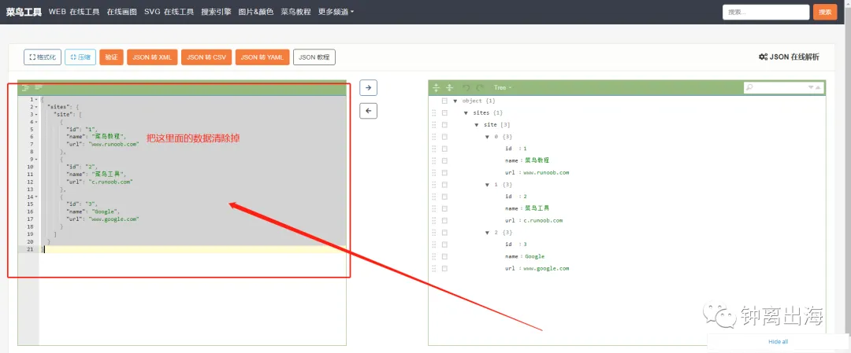
Task: Open 菜鸟教程 nav item
Action: (x=295, y=12)
